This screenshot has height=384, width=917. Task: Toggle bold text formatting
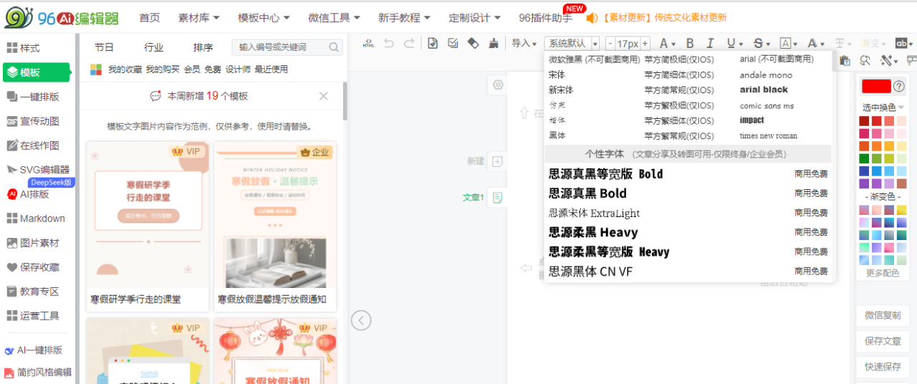point(690,43)
